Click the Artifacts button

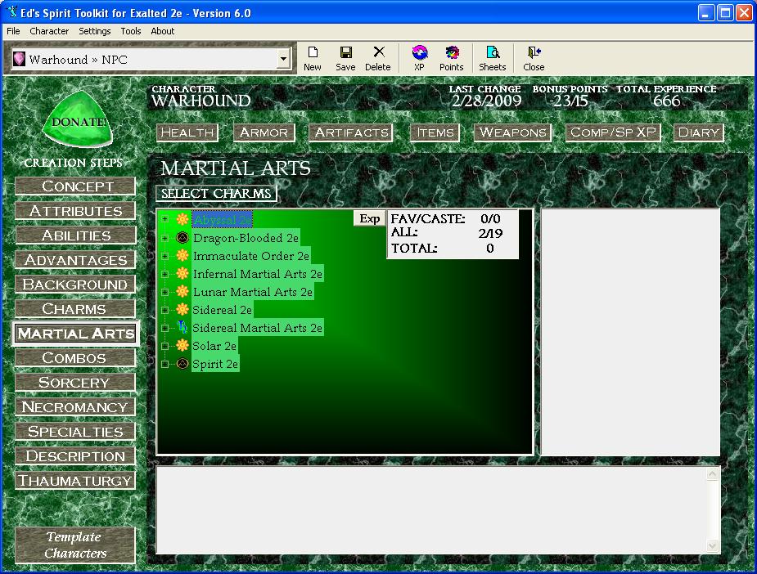[351, 132]
